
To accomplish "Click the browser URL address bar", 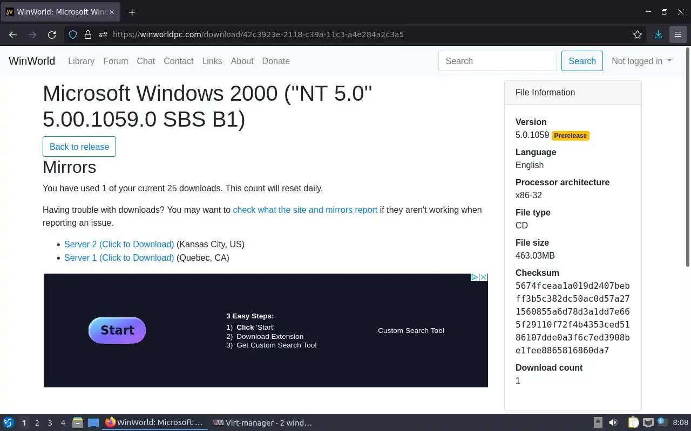I will (356, 34).
